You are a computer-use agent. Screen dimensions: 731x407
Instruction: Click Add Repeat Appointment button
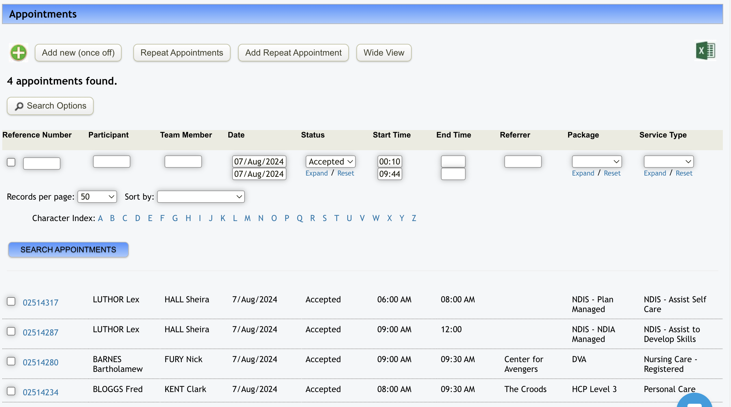tap(293, 53)
